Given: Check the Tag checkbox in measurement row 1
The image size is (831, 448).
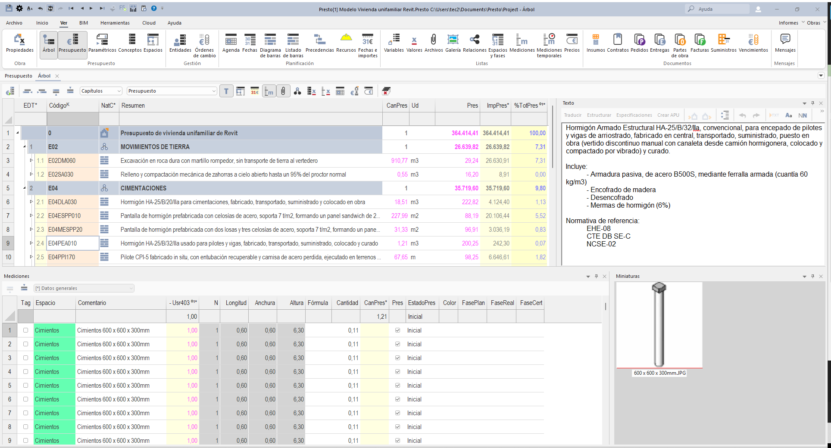Looking at the screenshot, I should point(25,330).
